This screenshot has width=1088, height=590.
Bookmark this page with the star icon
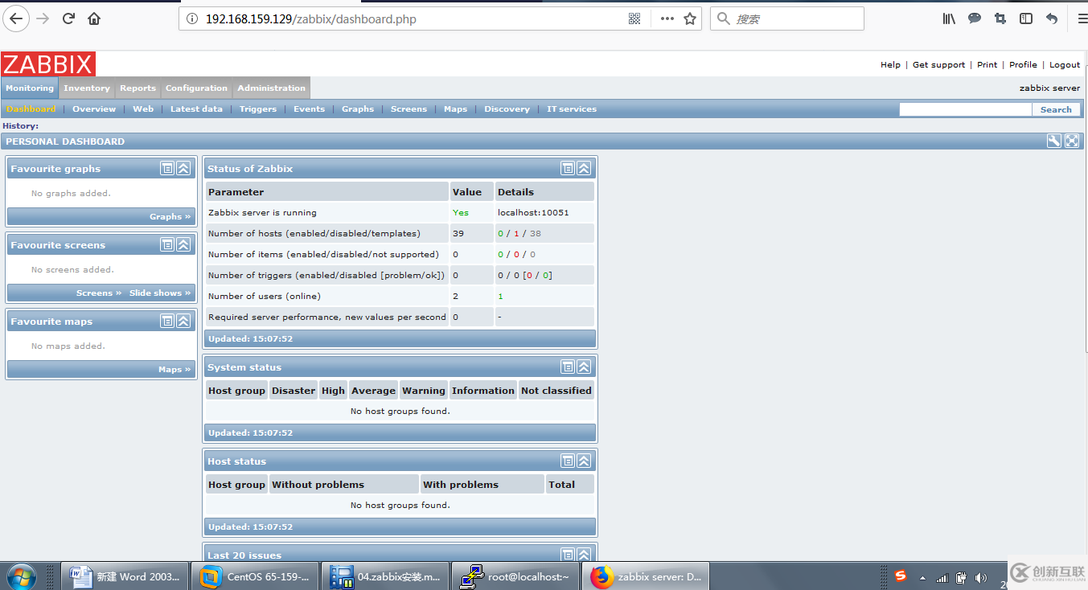pos(690,18)
